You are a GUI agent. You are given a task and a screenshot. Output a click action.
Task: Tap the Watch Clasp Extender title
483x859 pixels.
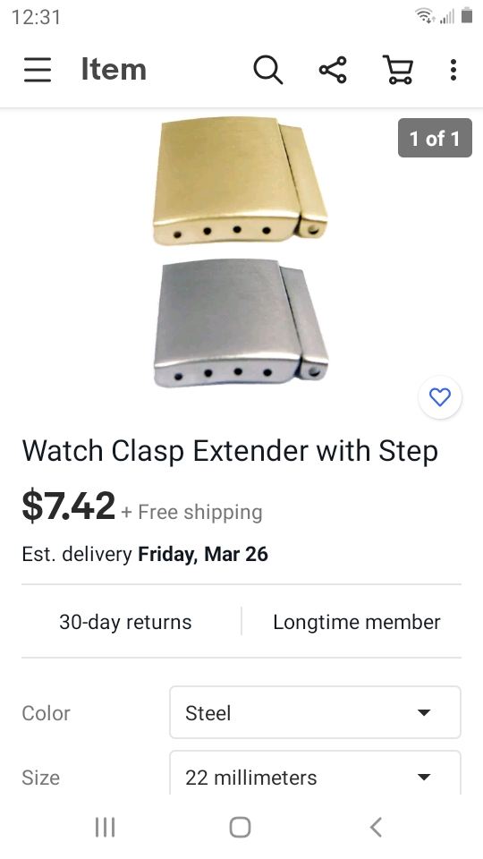point(230,451)
